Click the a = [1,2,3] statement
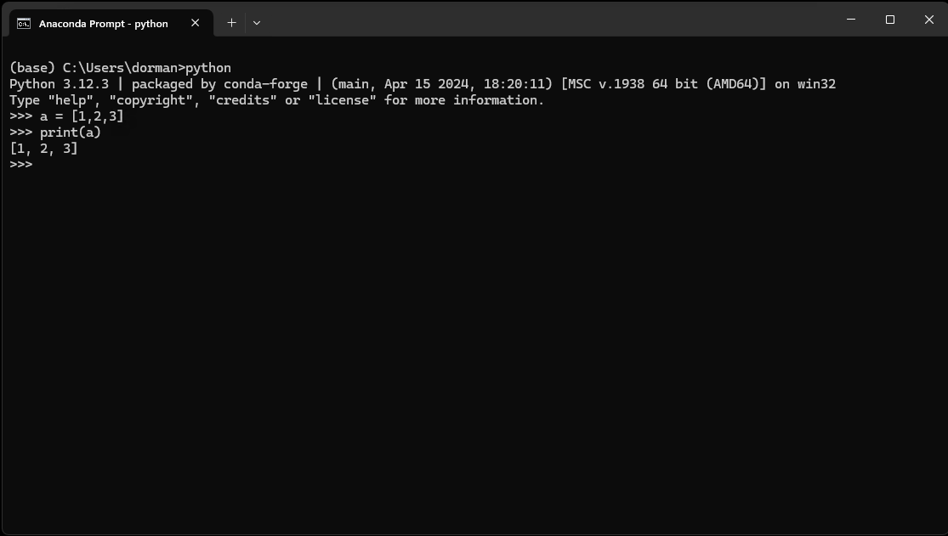 (x=81, y=116)
